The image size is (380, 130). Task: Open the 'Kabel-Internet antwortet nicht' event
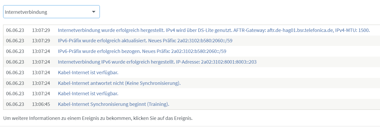point(119,83)
